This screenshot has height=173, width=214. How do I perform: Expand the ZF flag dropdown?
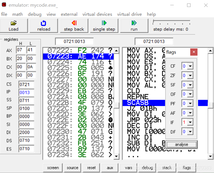[x=190, y=76]
